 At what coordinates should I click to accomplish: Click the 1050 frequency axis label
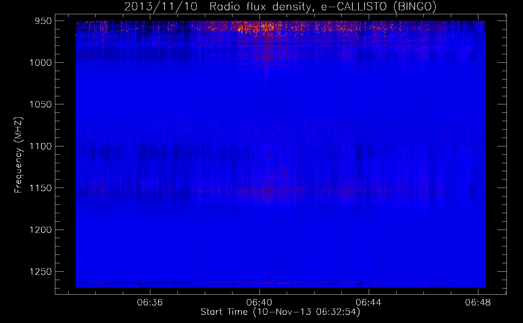(x=40, y=104)
